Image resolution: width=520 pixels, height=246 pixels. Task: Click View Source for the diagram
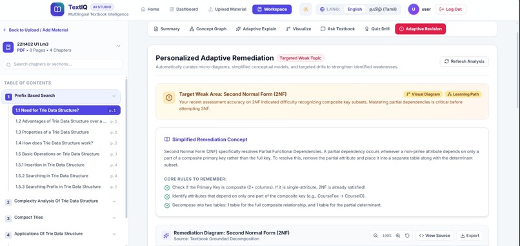(x=434, y=236)
